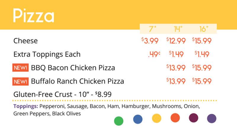Click NEW! badge beside Buffalo Ranch Chicken Pizza
The height and width of the screenshot is (133, 237).
pyautogui.click(x=20, y=81)
